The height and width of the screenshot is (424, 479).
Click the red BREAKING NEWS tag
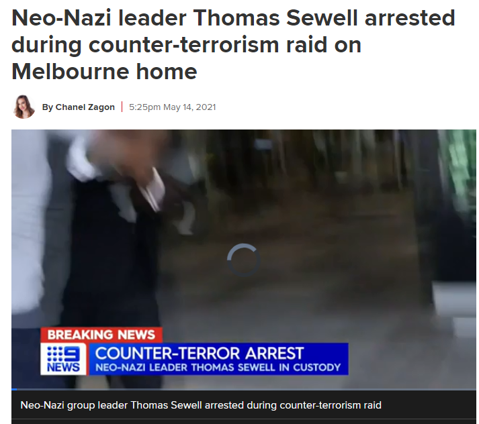pos(101,335)
